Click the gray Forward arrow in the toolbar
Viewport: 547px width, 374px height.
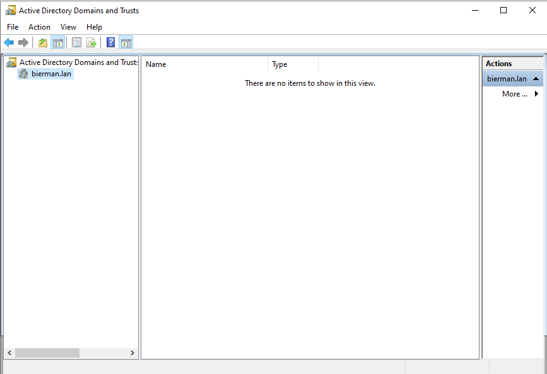coord(23,42)
